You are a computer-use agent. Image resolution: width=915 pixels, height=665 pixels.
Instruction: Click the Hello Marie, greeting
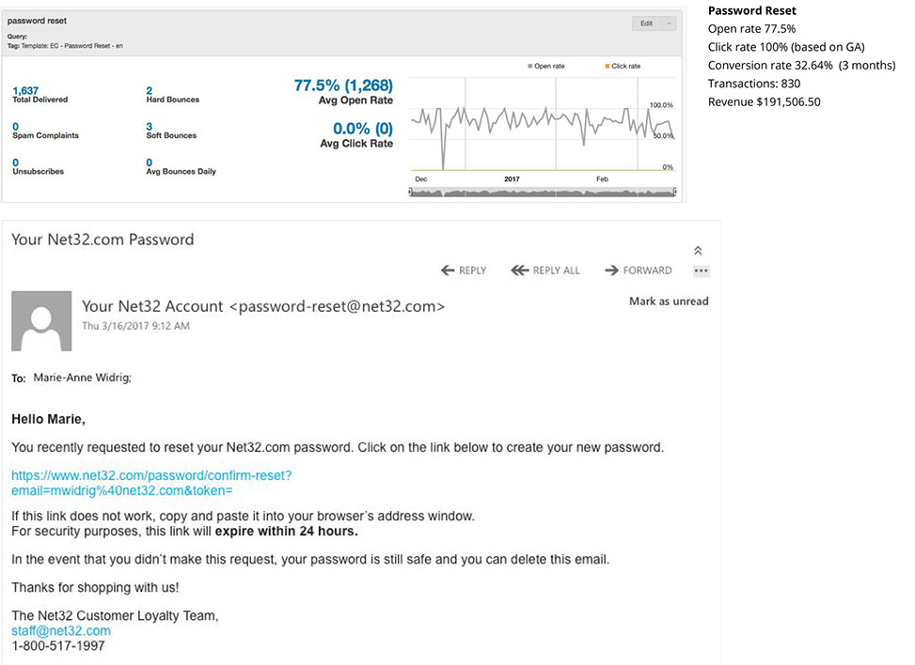click(x=49, y=420)
